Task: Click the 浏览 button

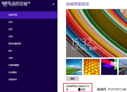Action: [72, 79]
